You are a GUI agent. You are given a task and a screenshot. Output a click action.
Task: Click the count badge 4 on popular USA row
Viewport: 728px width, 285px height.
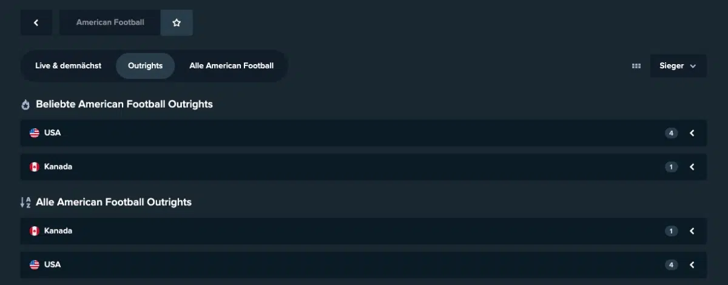(671, 133)
